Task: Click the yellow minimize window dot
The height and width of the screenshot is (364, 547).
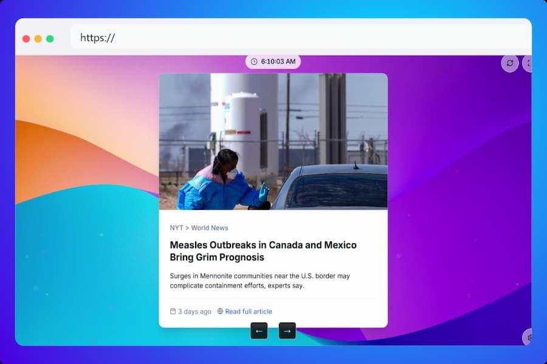Action: click(x=38, y=39)
